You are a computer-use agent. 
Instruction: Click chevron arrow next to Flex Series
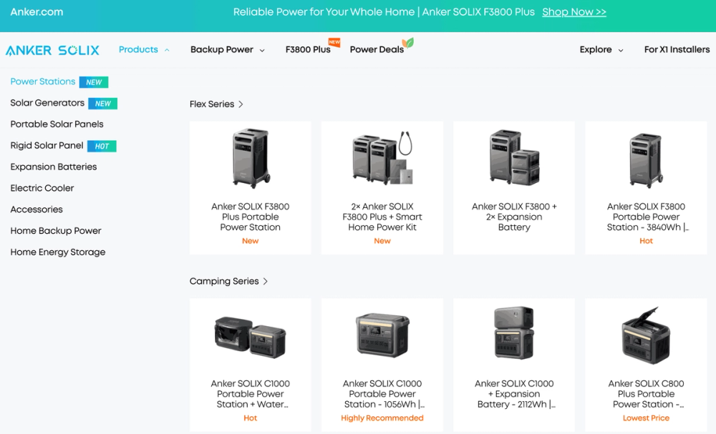click(241, 104)
